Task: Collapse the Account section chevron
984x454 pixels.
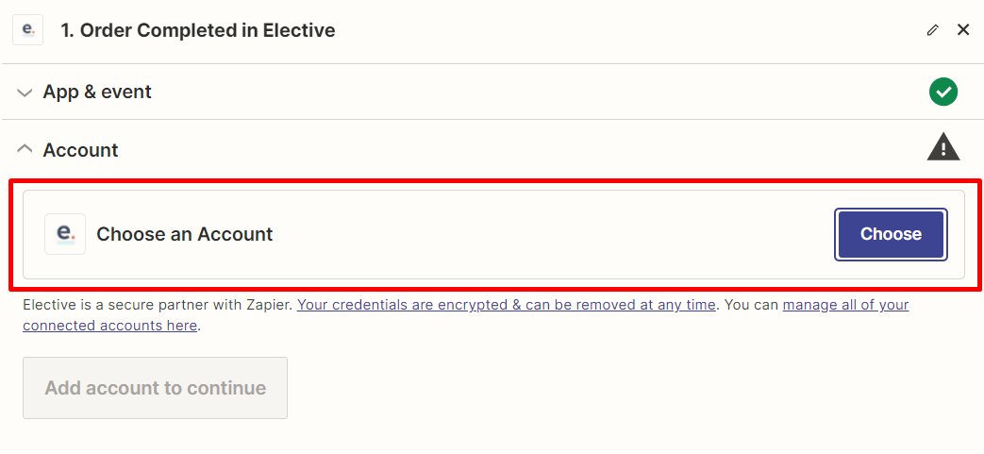Action: coord(25,149)
